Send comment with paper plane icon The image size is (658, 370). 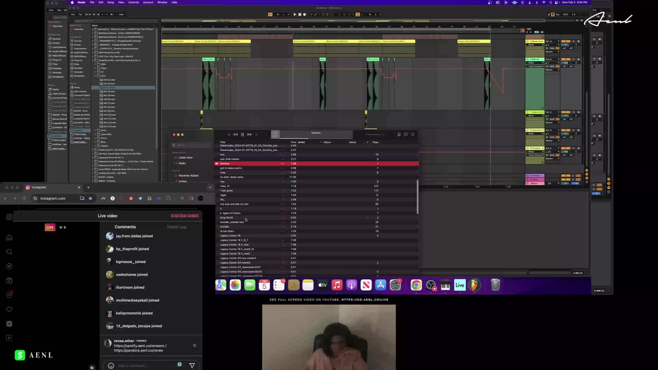point(192,365)
